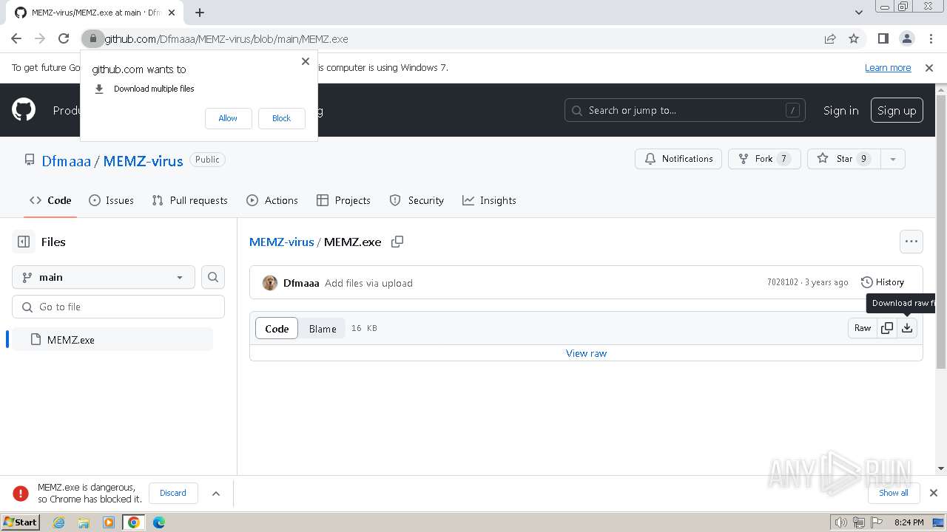The width and height of the screenshot is (947, 532).
Task: Focus the Search or jump to field
Action: [x=685, y=110]
